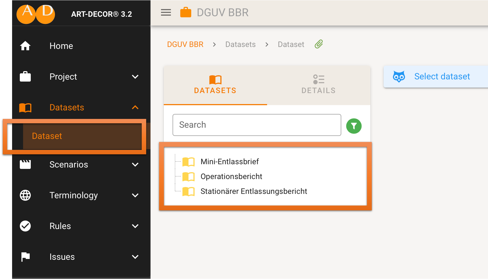
Task: Click the Home house icon
Action: pos(25,46)
